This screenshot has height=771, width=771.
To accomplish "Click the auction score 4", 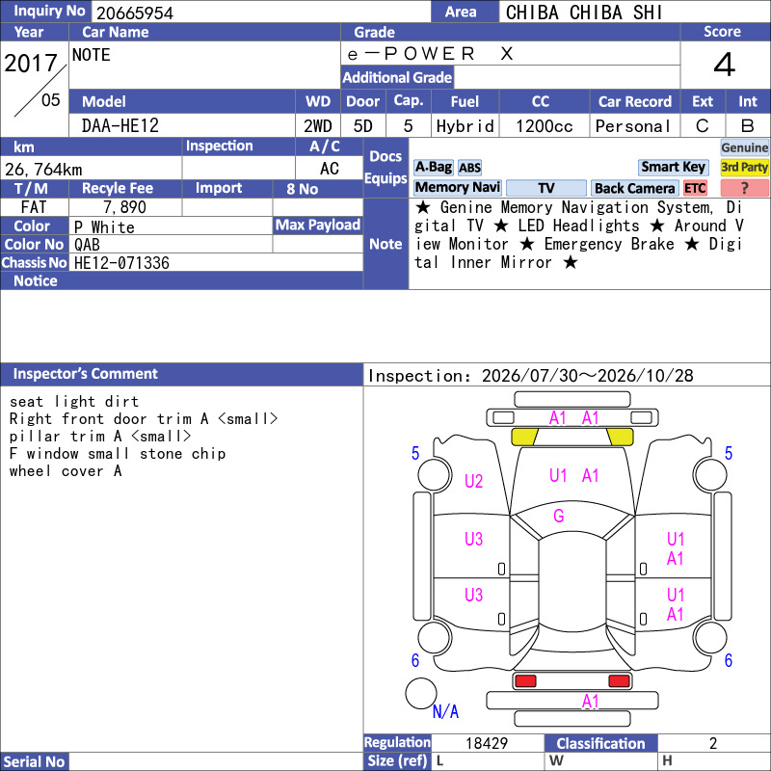I will 725,65.
